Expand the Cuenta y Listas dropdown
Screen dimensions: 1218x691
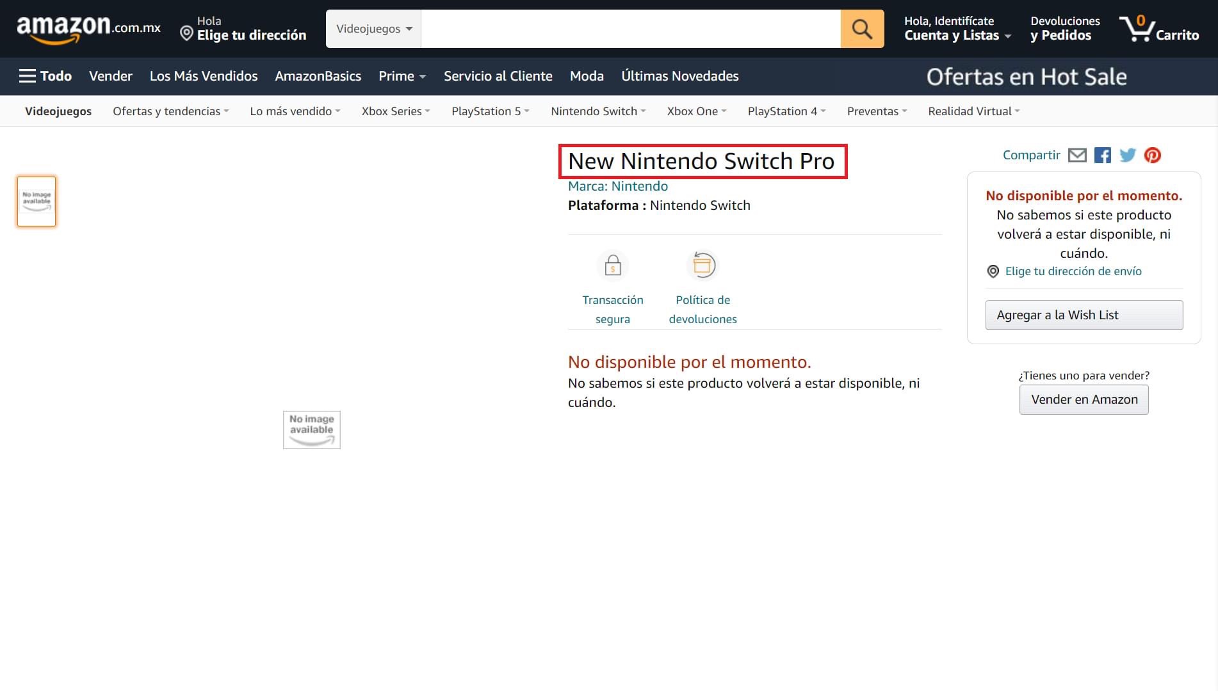[957, 29]
